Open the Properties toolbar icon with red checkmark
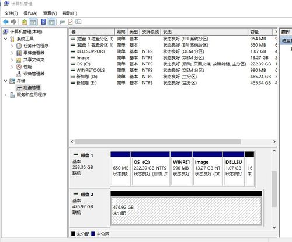Image resolution: width=292 pixels, height=242 pixels. click(70, 22)
